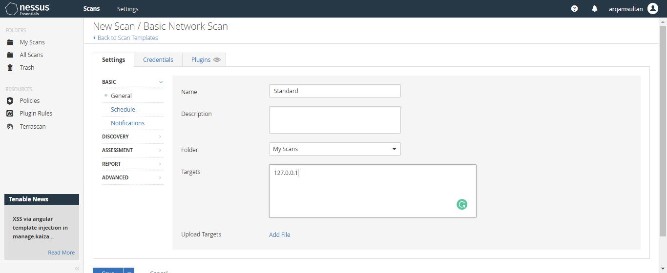Viewport: 667px width, 273px height.
Task: Click the Grammarly icon in Targets box
Action: [x=462, y=205]
